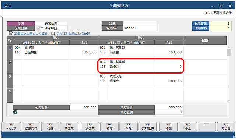This screenshot has height=139, width=236.
Task: Open 定型仕訳伝票として登録 link
Action: [x=31, y=33]
